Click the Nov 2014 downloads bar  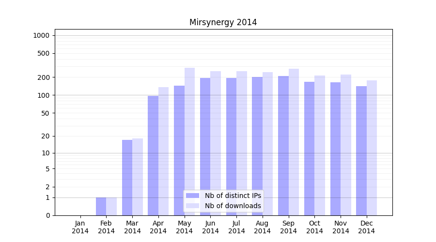tap(345, 145)
